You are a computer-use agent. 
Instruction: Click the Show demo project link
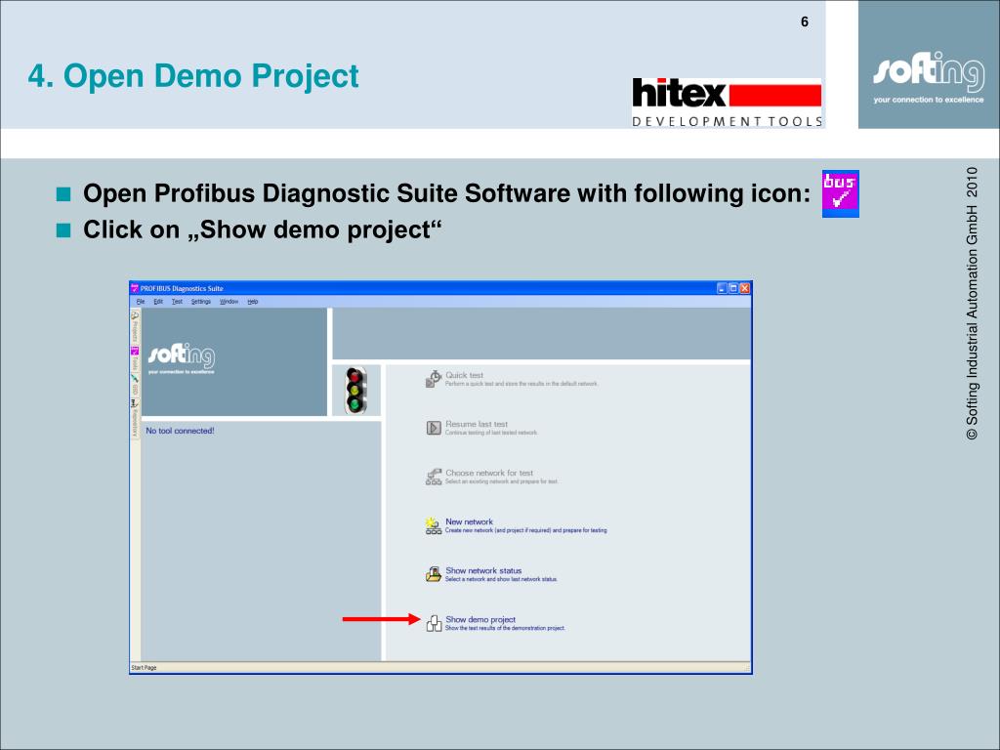click(480, 619)
